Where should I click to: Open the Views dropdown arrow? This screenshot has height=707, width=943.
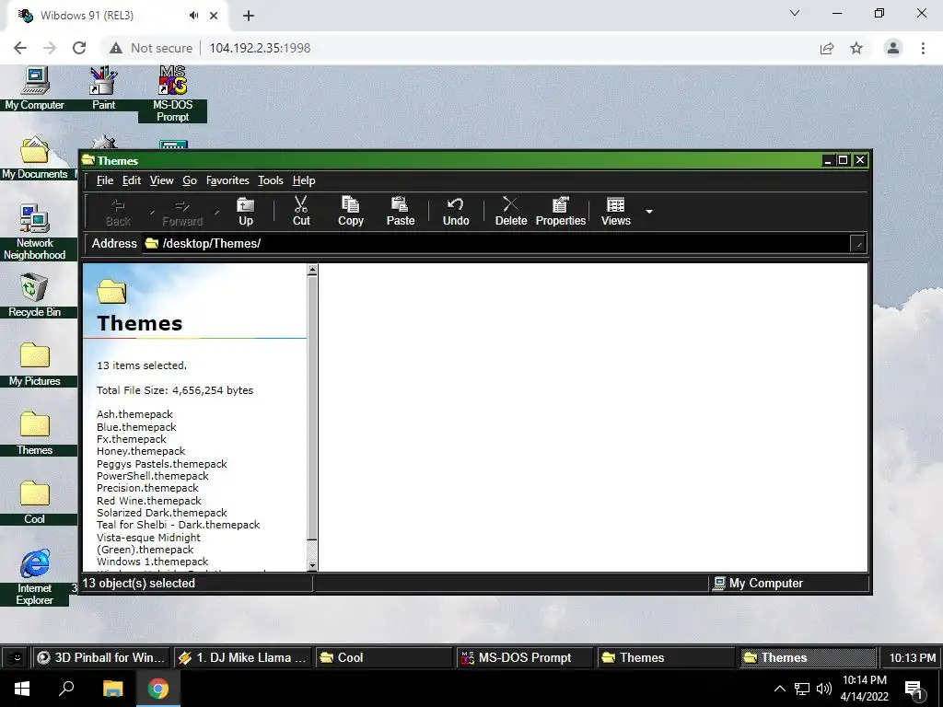649,212
